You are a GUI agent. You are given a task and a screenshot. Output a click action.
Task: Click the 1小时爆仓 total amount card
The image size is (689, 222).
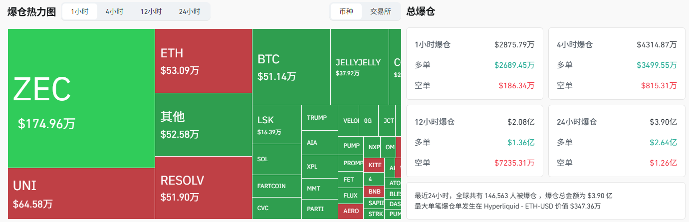click(x=474, y=65)
